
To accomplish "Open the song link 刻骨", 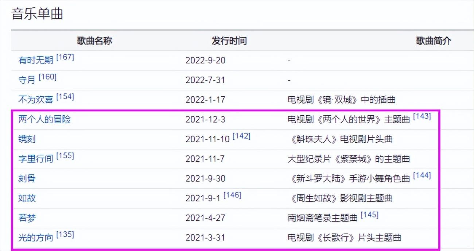I will pyautogui.click(x=27, y=179).
